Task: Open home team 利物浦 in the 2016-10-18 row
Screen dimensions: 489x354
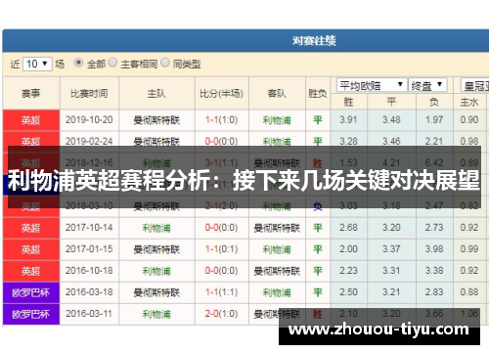Action: click(x=156, y=271)
